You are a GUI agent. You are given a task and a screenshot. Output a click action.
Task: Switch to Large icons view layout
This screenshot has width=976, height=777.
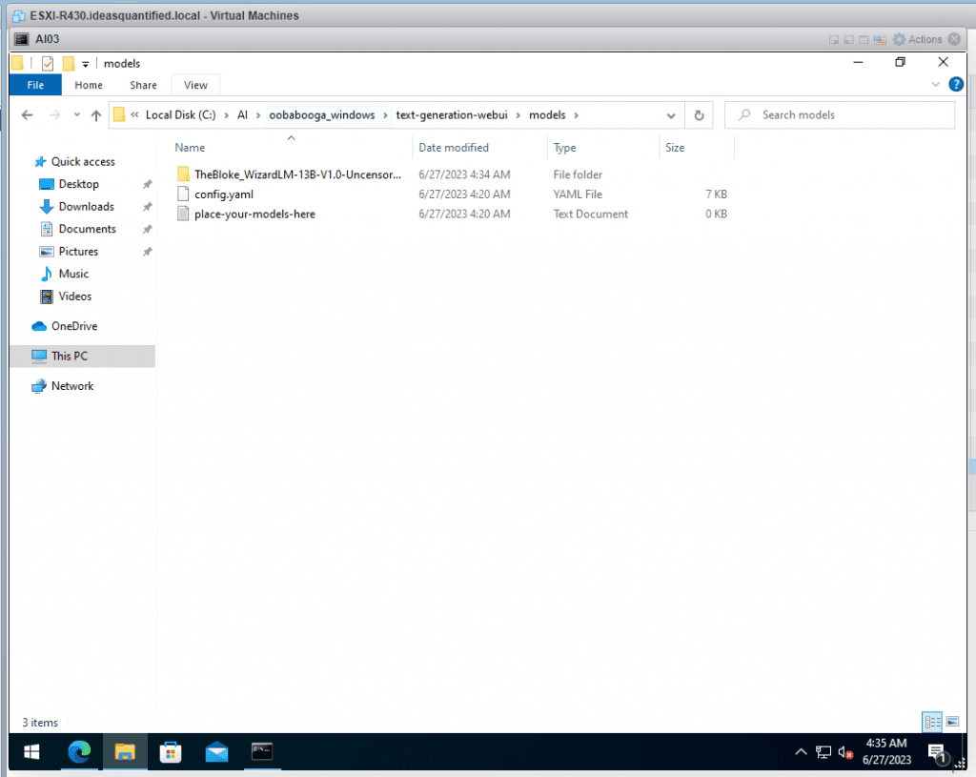point(952,723)
